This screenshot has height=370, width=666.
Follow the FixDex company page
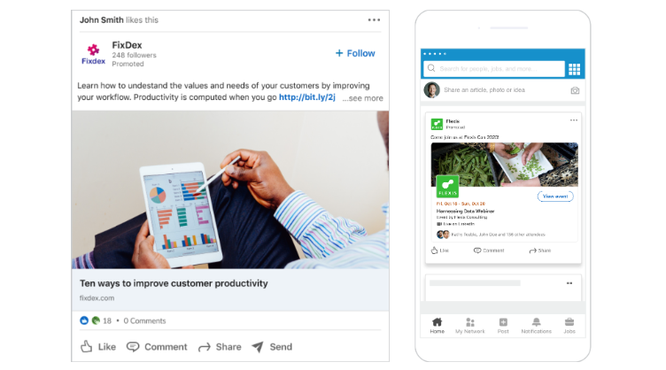(355, 53)
